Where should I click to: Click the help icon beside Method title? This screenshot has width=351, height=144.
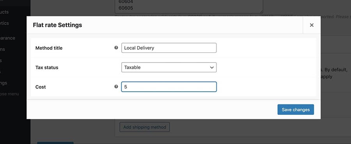[116, 48]
